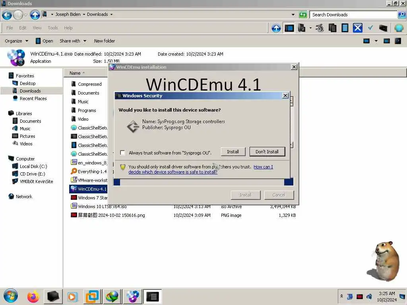Select Desktop under Favorites
407x305 pixels.
point(27,83)
